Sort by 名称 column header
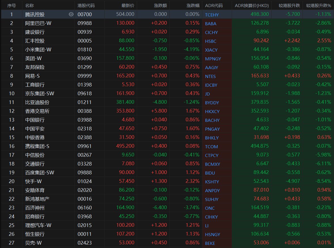Viewport: 334px width, 248px height. pos(29,6)
